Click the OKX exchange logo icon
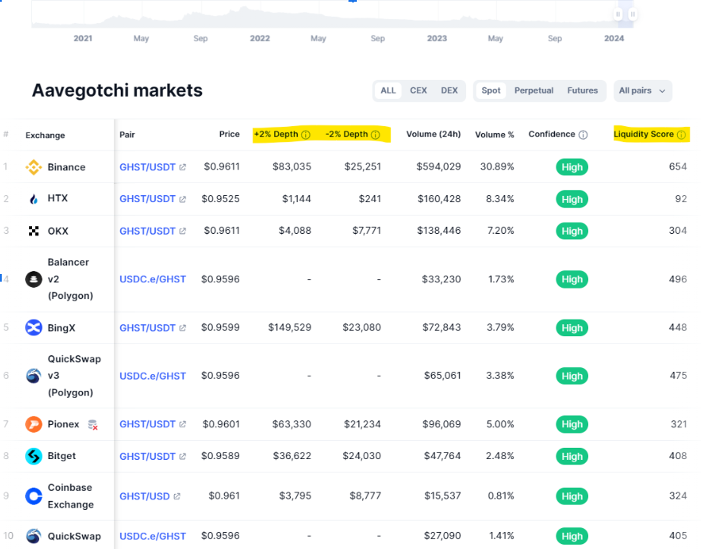 pyautogui.click(x=33, y=231)
